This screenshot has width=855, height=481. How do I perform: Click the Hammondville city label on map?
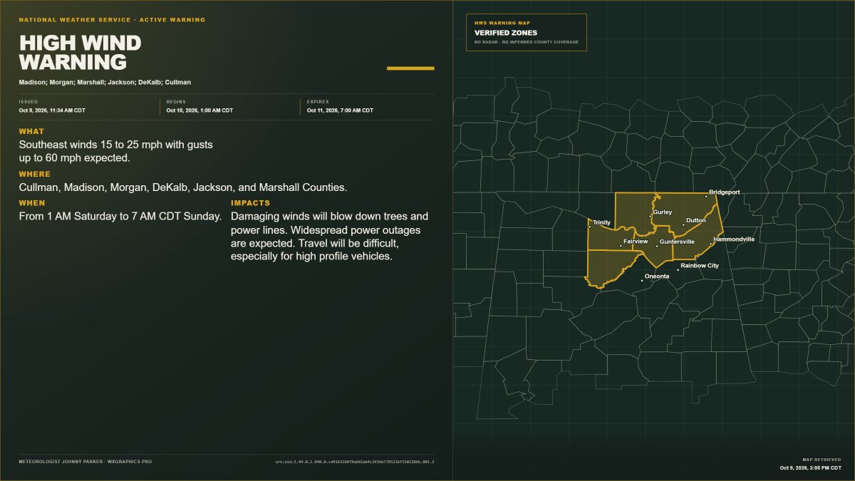coord(734,239)
